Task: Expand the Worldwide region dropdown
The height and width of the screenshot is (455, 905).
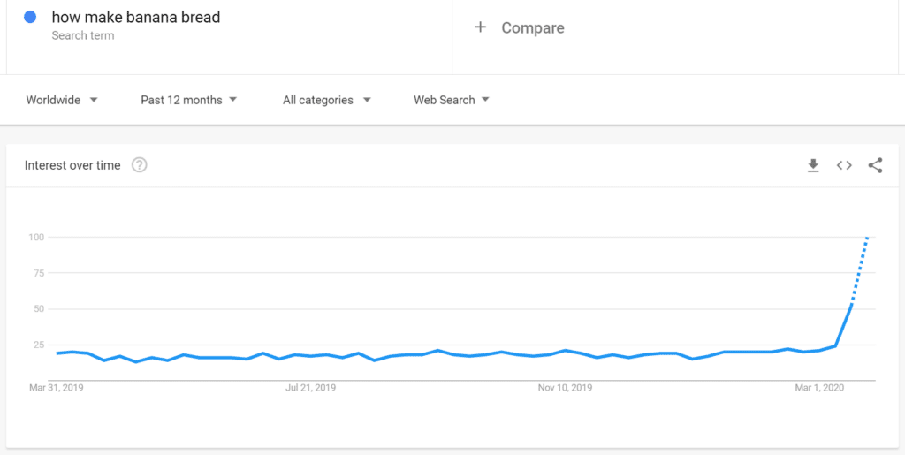Action: (62, 100)
